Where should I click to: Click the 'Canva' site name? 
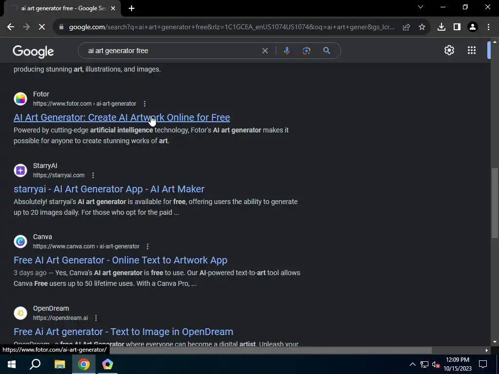click(x=42, y=237)
